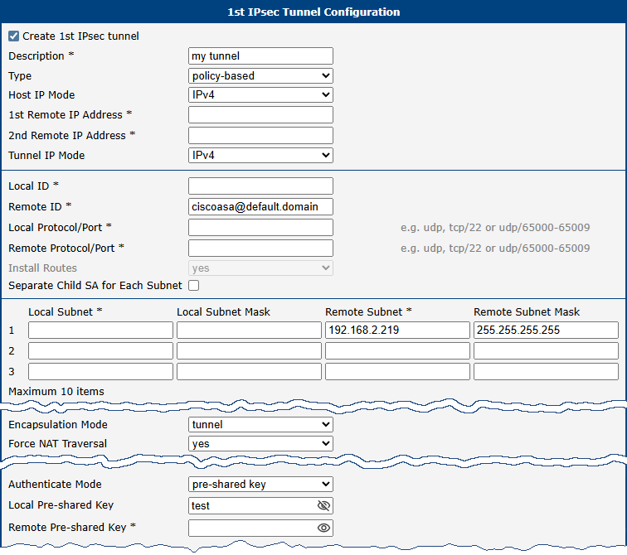This screenshot has width=627, height=555.
Task: Click the Separate Child SA for Each Subnet label
Action: [x=95, y=286]
